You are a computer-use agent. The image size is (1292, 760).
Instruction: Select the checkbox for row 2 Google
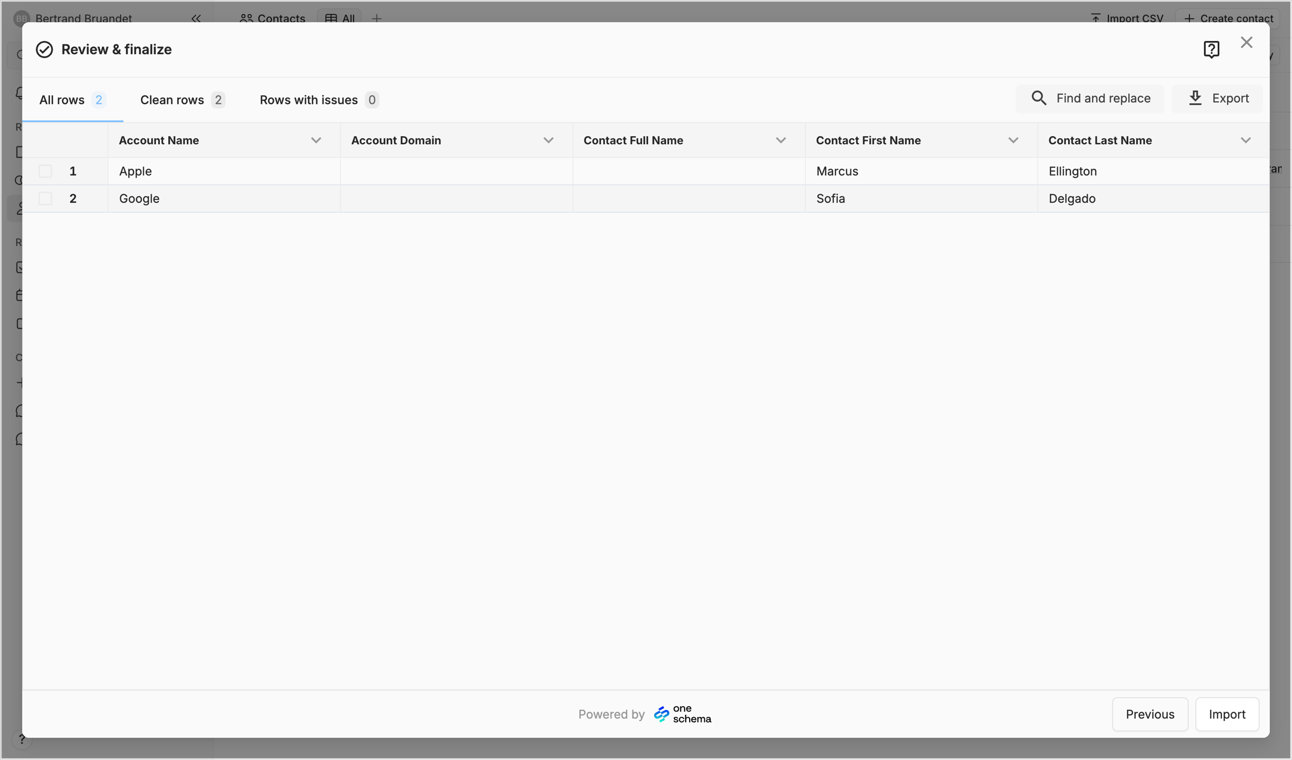(x=45, y=199)
